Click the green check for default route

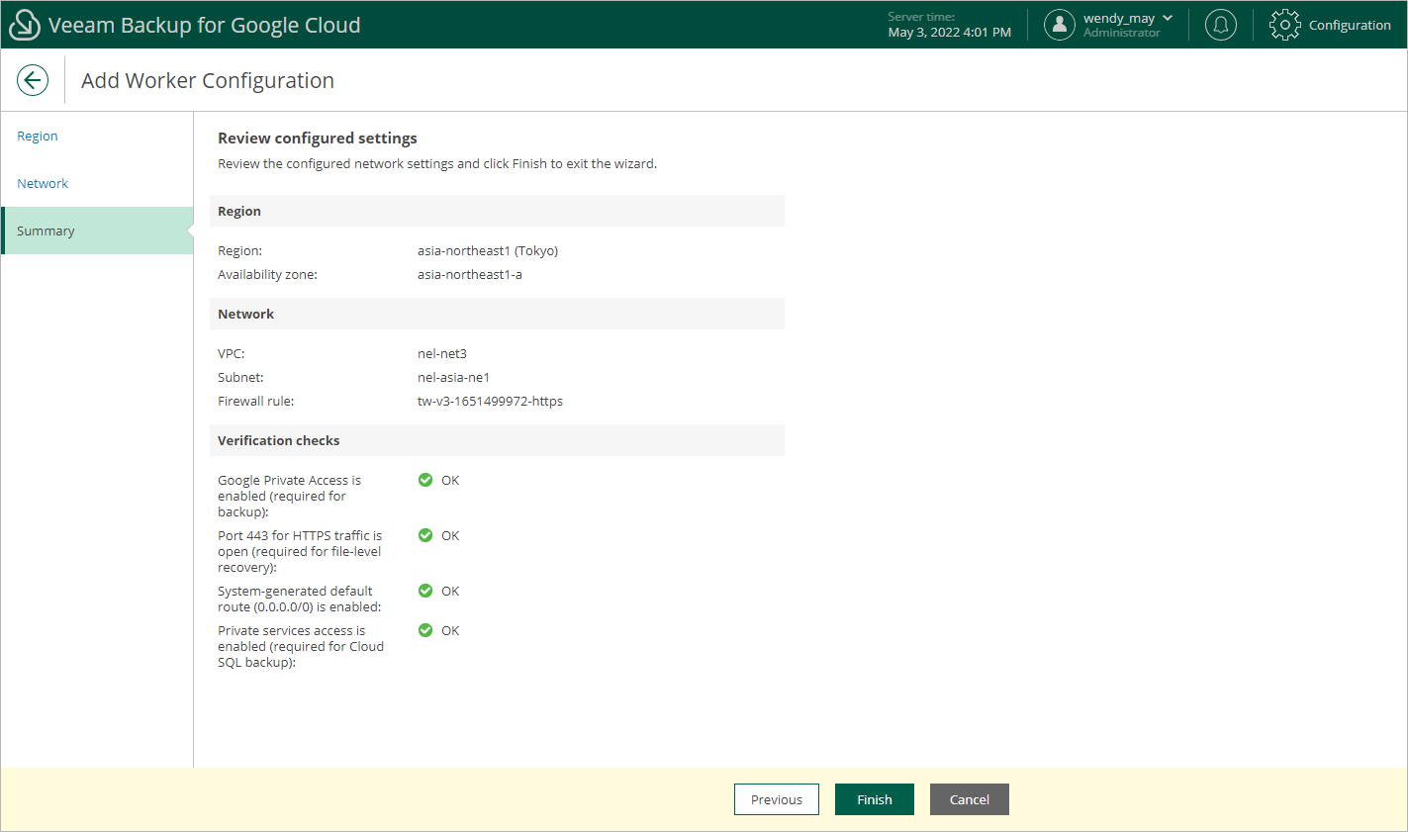click(425, 591)
